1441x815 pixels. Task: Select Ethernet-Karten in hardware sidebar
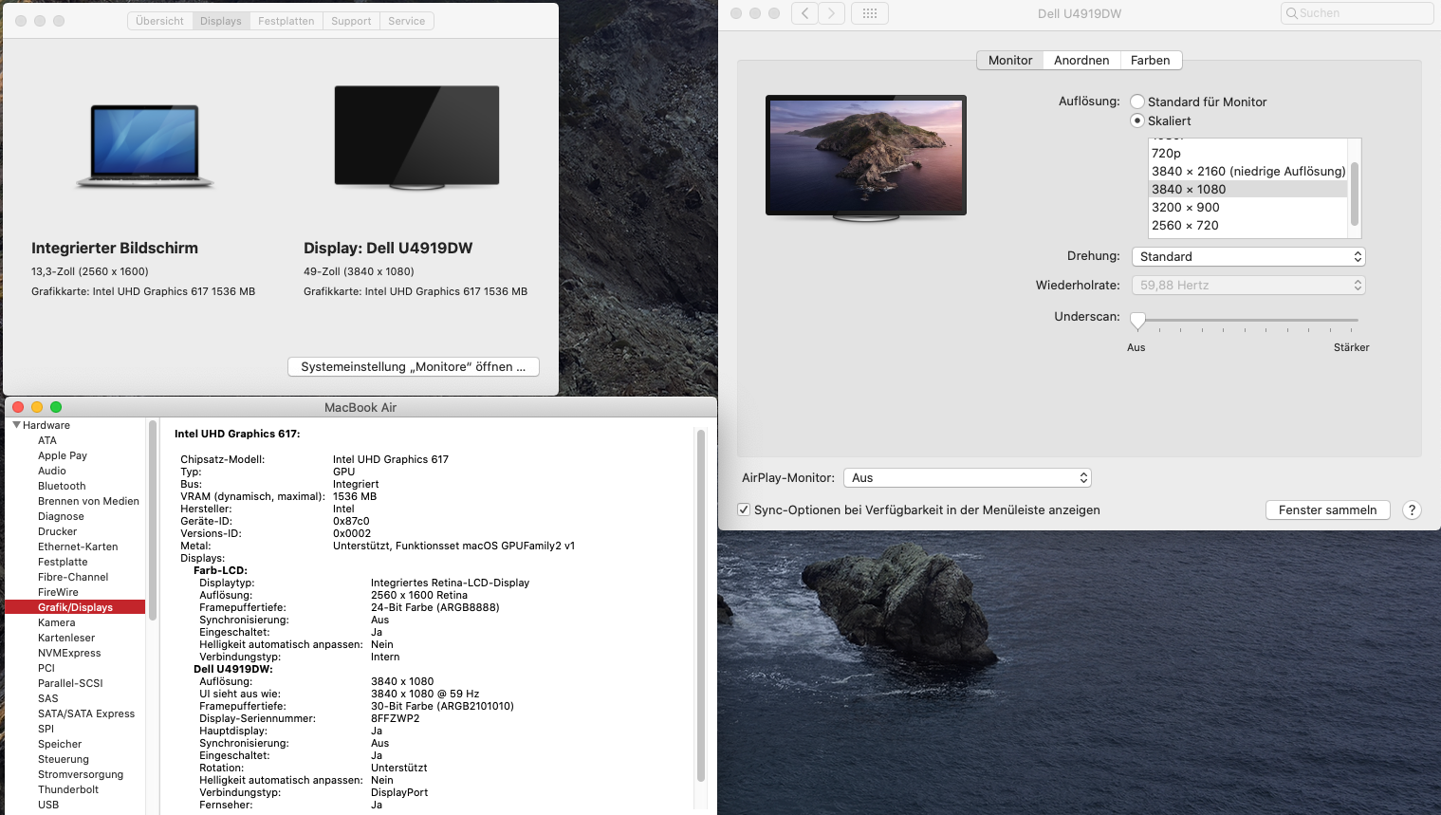coord(76,546)
